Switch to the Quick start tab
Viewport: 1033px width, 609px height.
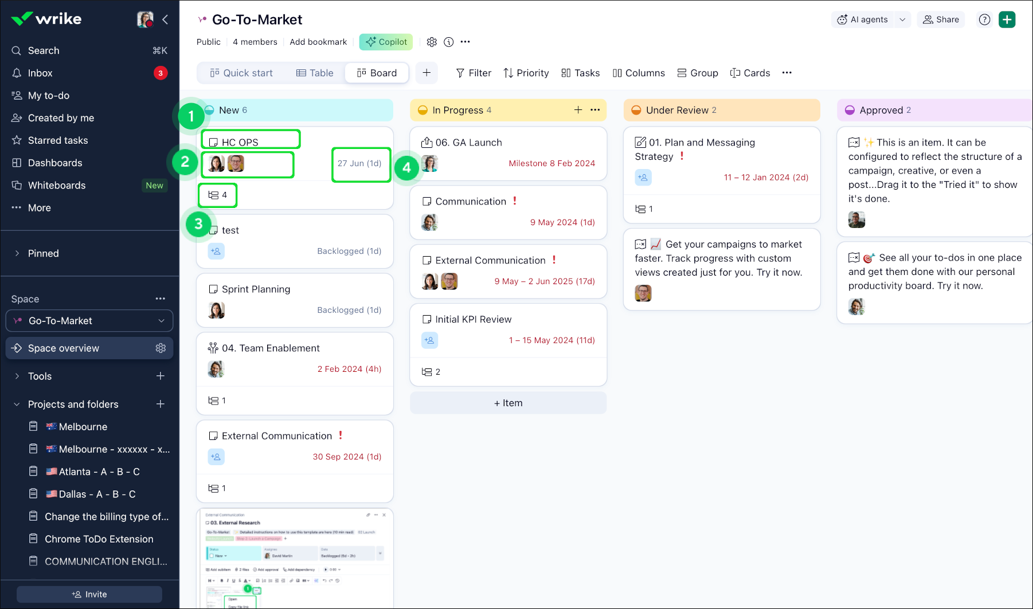(241, 73)
